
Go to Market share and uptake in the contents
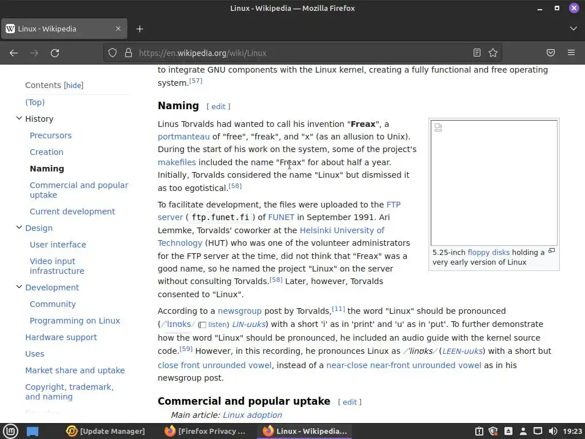coord(75,370)
